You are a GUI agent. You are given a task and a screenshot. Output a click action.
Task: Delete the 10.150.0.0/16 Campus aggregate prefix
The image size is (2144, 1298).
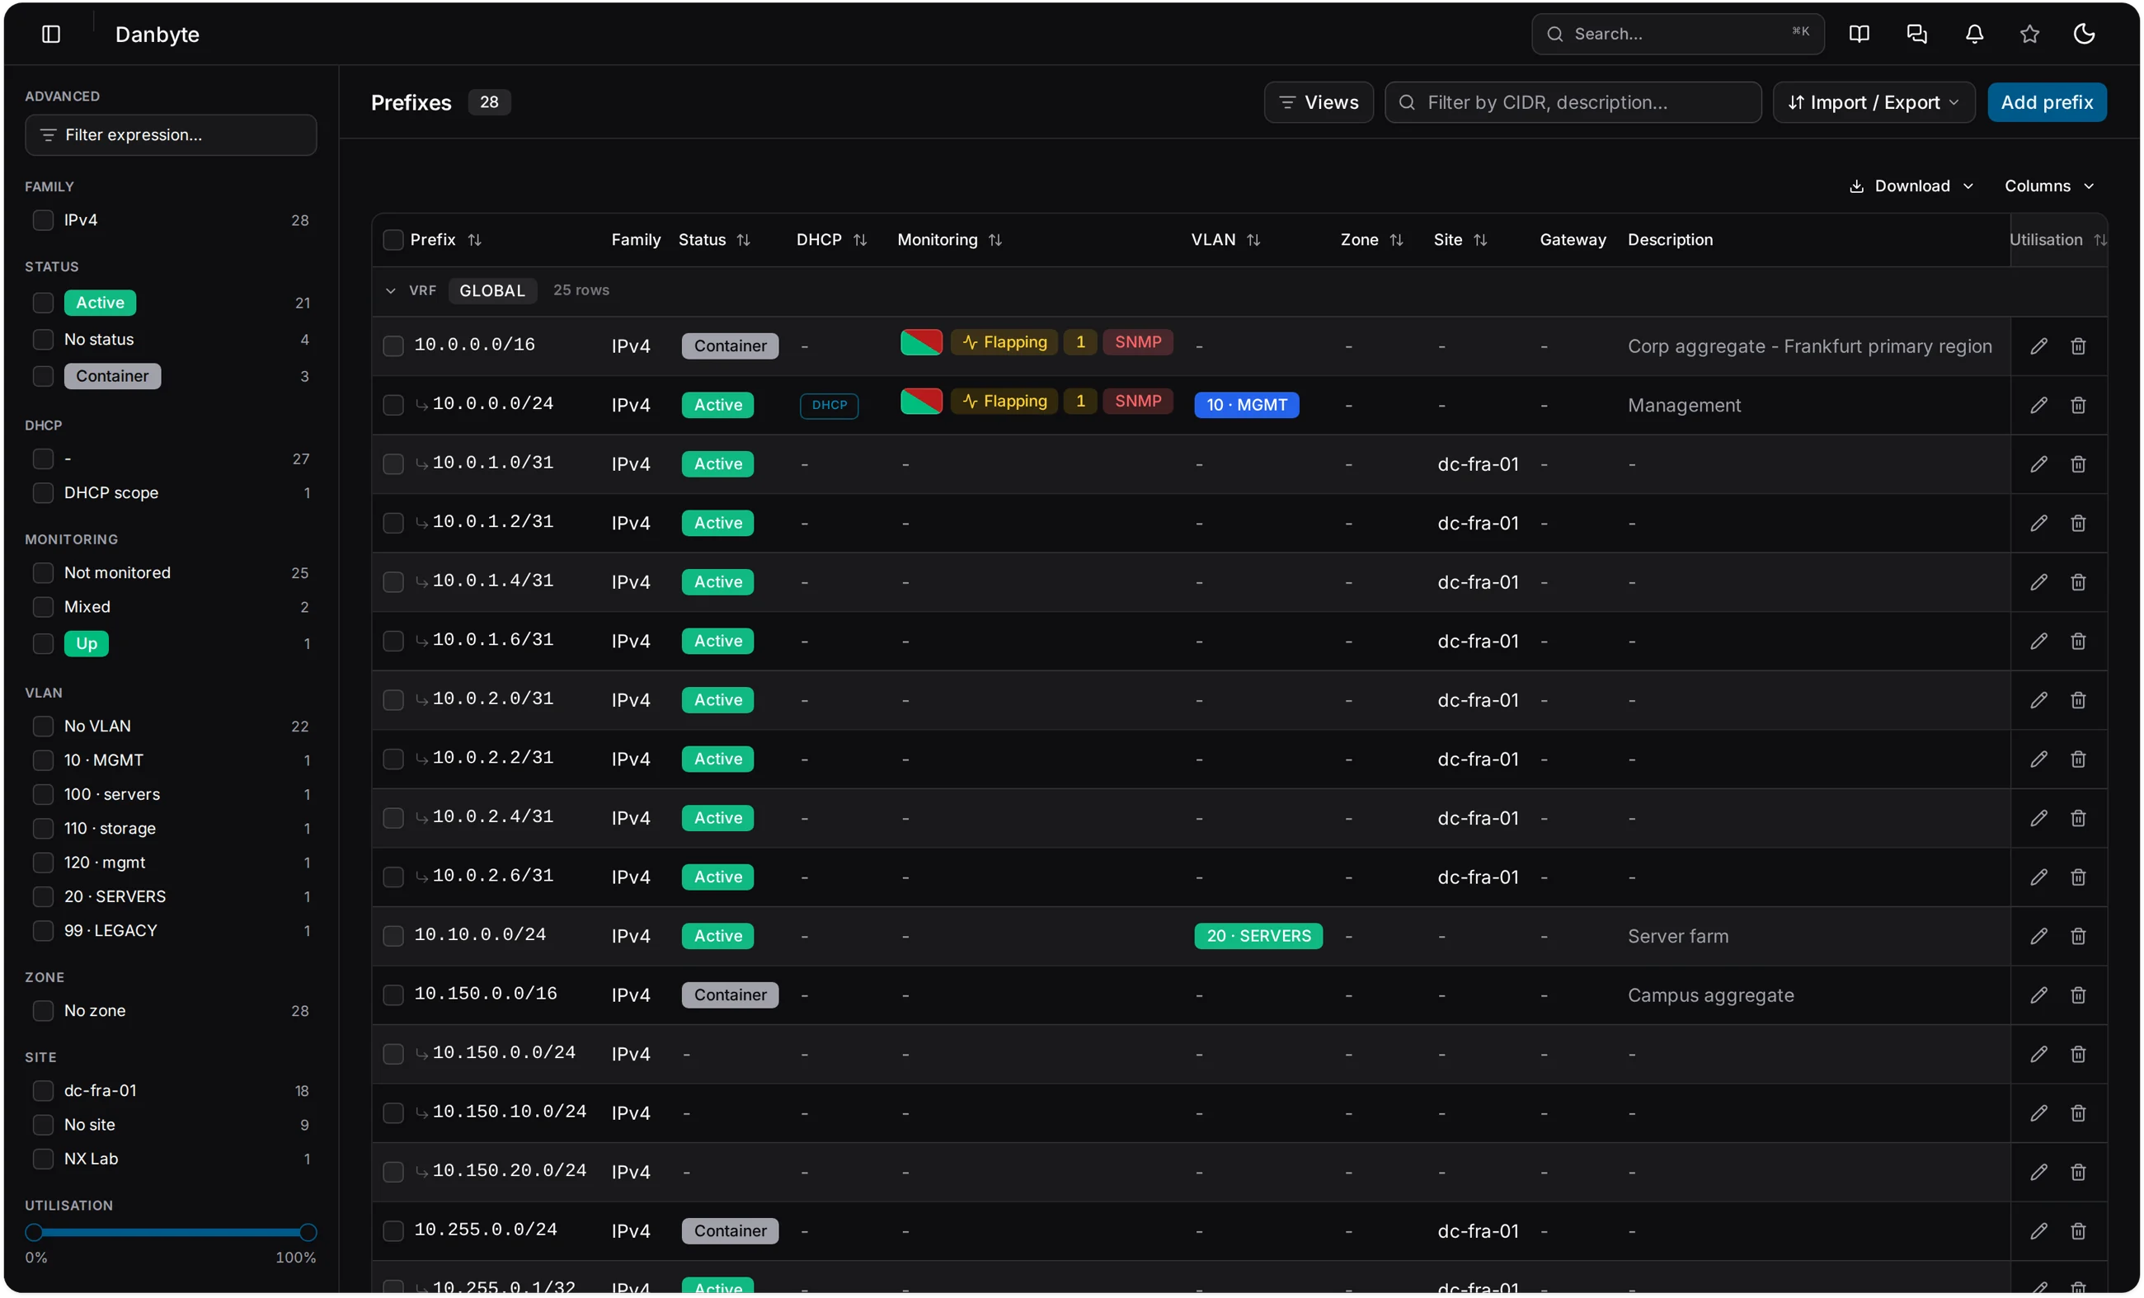tap(2078, 995)
